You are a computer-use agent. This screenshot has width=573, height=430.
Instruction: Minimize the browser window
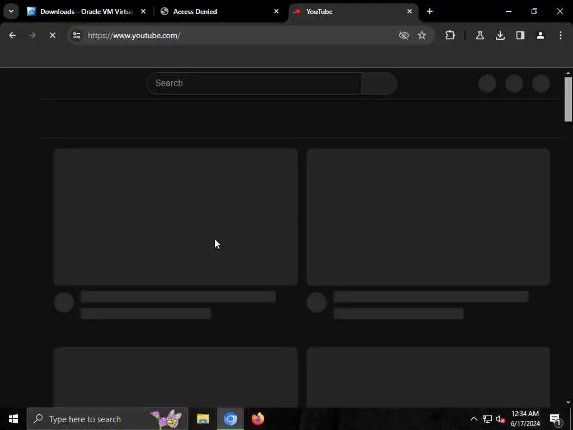[508, 11]
